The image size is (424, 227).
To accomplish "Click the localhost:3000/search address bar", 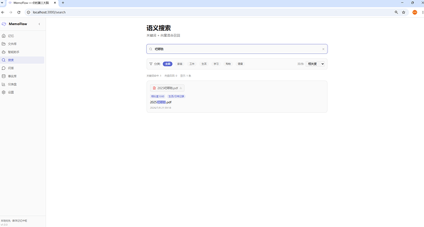I will tap(49, 12).
